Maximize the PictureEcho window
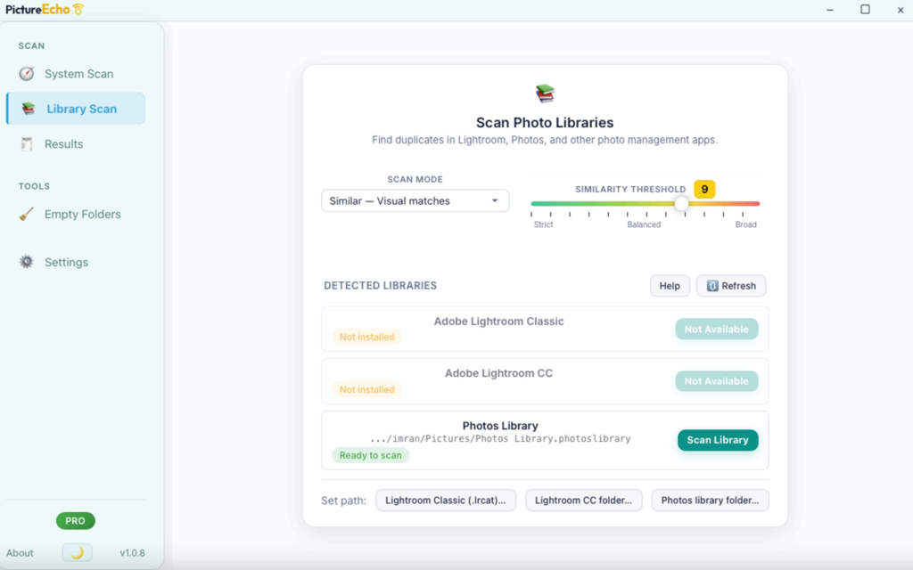Image resolution: width=913 pixels, height=570 pixels. [865, 10]
